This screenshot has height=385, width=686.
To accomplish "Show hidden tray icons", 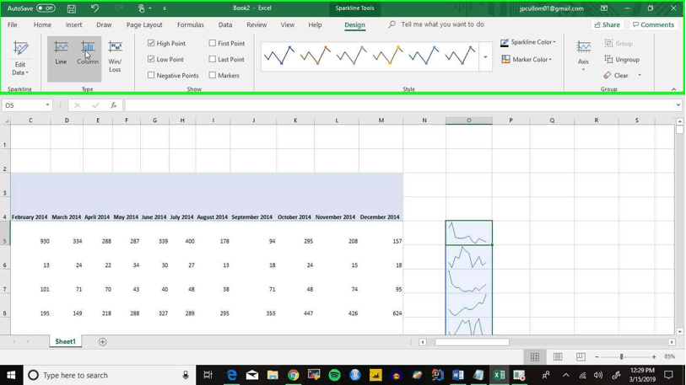I will 565,375.
